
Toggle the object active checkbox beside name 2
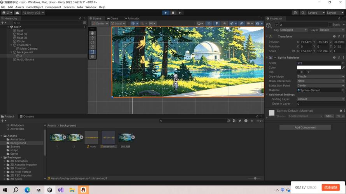click(x=276, y=24)
